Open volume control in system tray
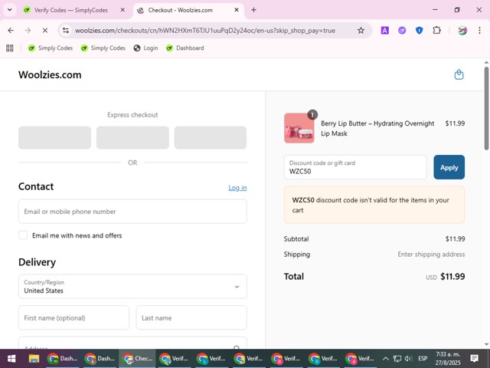Screen dimensions: 490x368 coord(408,359)
